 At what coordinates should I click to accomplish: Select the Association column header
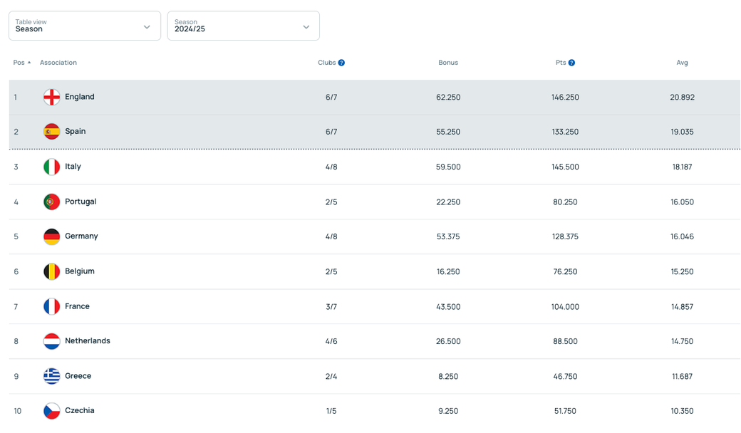coord(58,63)
